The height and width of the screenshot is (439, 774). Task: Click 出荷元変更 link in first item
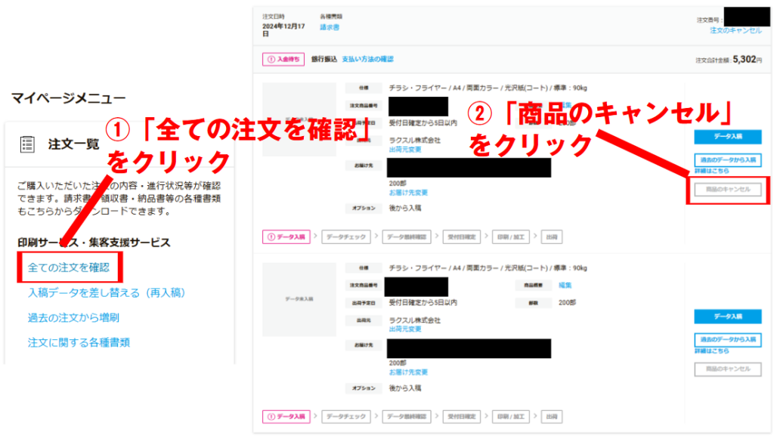[405, 149]
